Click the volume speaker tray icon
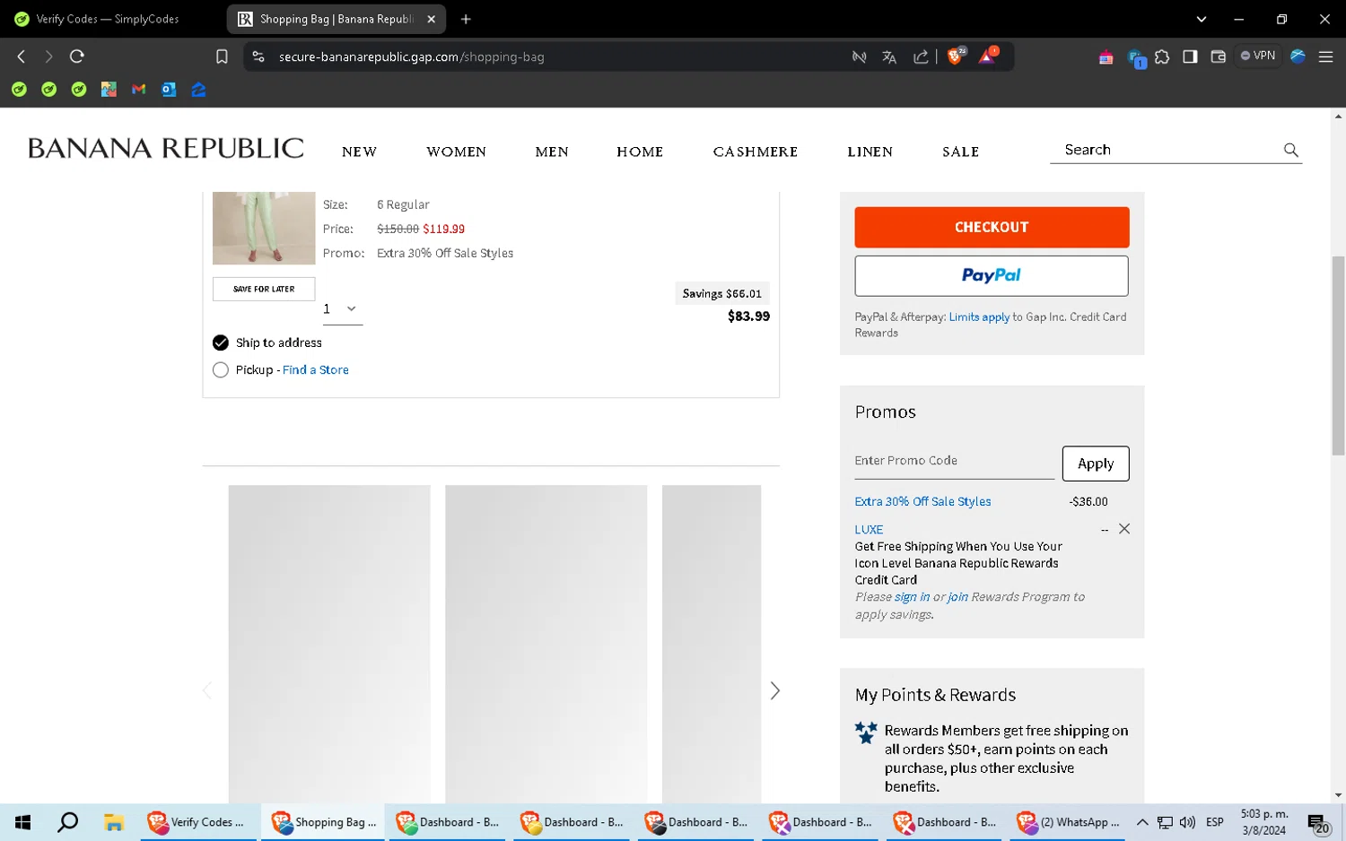 point(1187,822)
